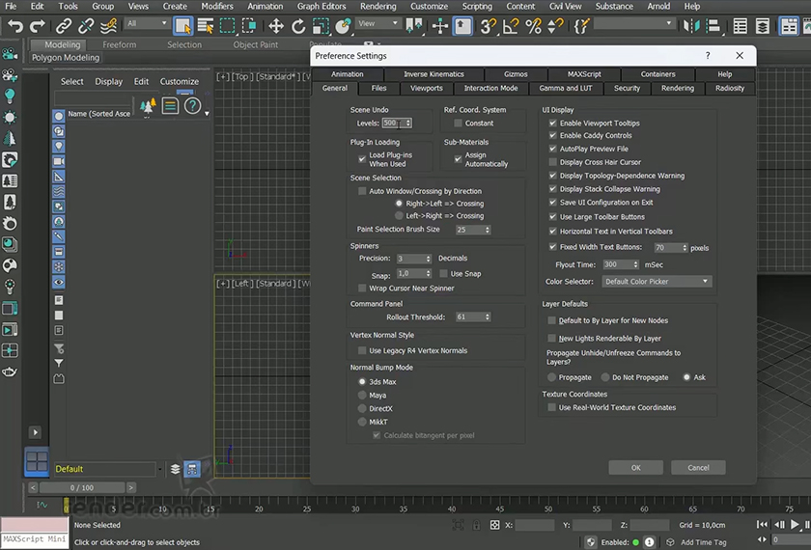This screenshot has height=550, width=811.
Task: Display cameras filter in Scene Explorer
Action: [x=59, y=161]
